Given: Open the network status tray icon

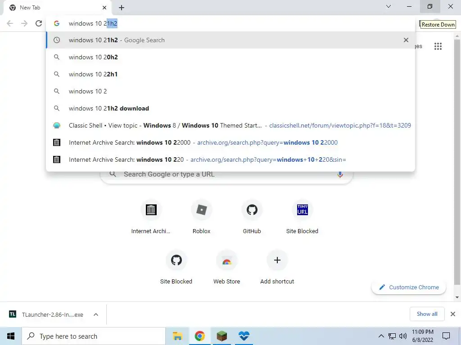Looking at the screenshot, I should (x=392, y=336).
